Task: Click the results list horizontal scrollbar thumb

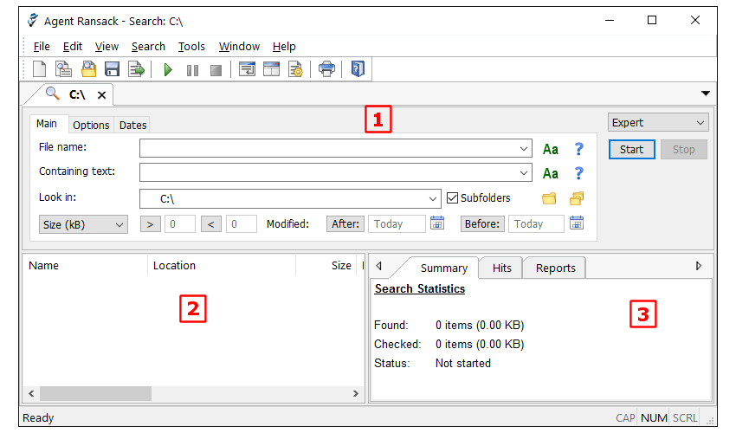Action: [x=96, y=393]
